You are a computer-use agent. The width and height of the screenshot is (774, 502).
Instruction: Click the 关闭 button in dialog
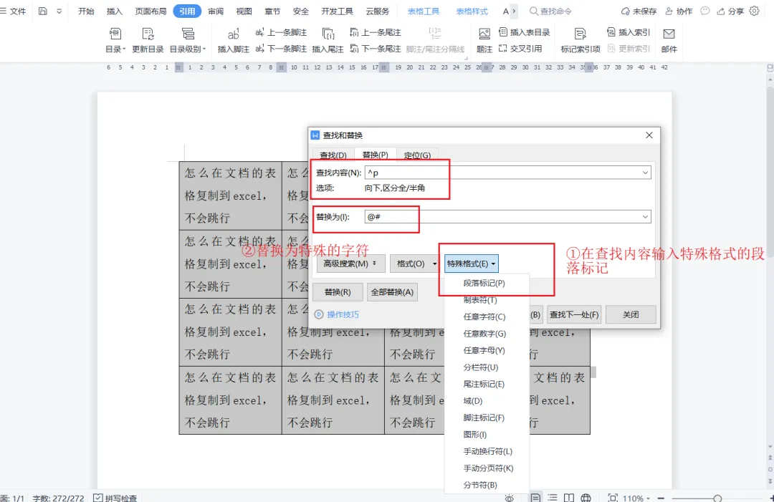click(631, 314)
